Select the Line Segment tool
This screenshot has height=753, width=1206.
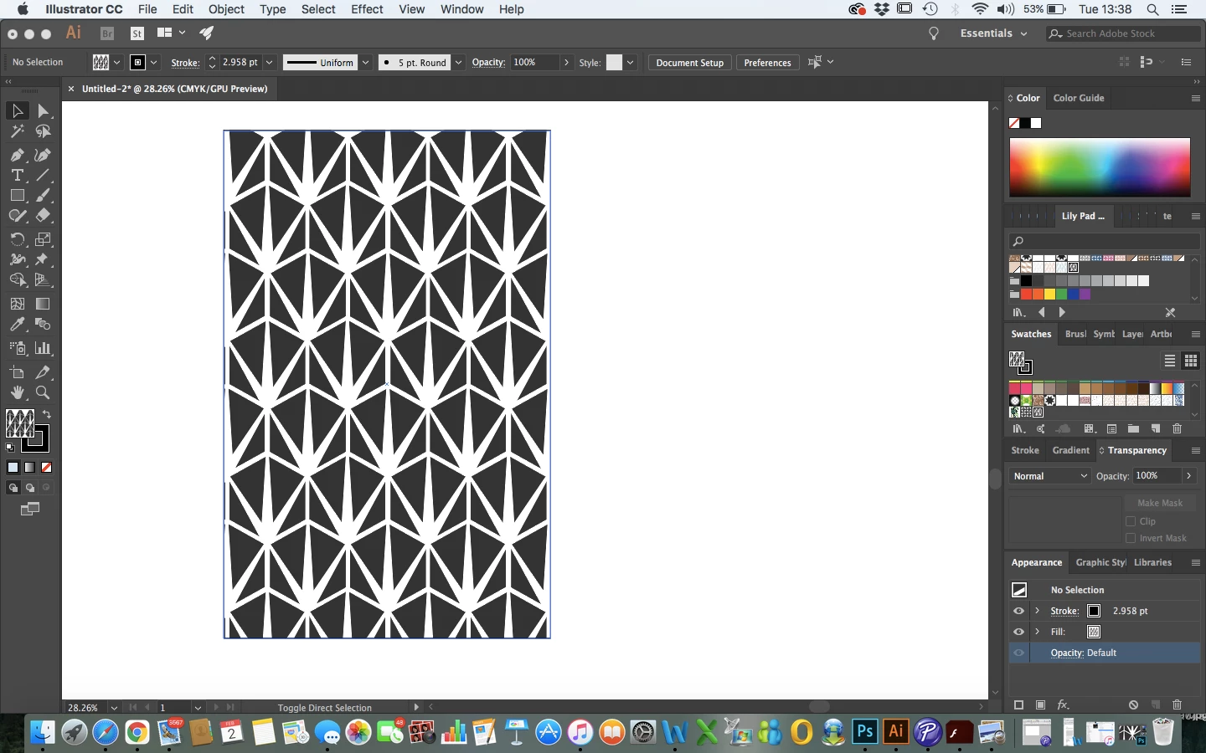43,175
